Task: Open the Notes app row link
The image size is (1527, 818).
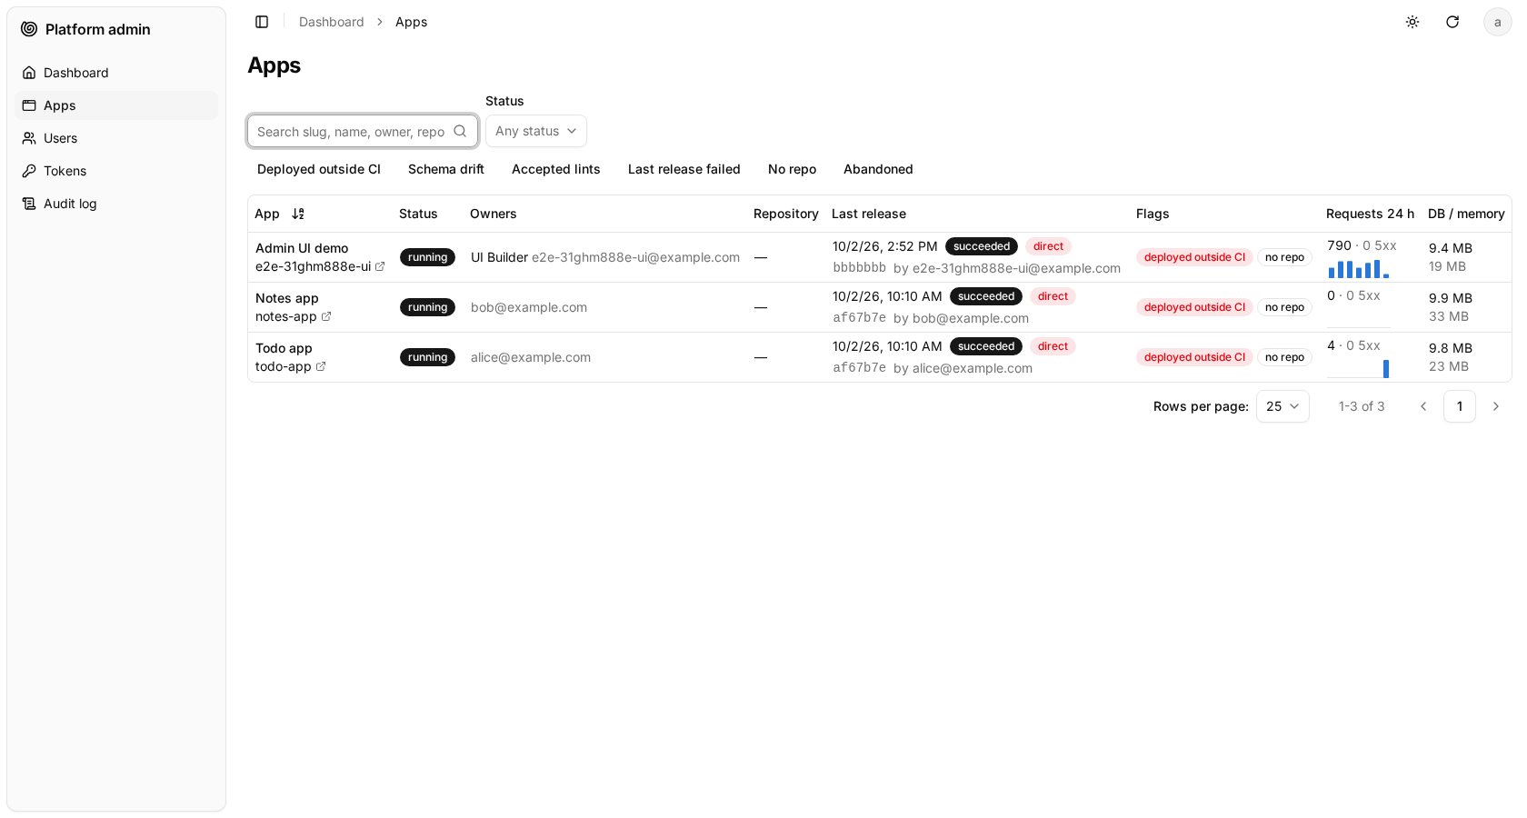Action: pos(287,298)
